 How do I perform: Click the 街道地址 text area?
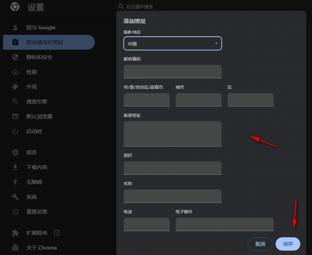(x=173, y=134)
